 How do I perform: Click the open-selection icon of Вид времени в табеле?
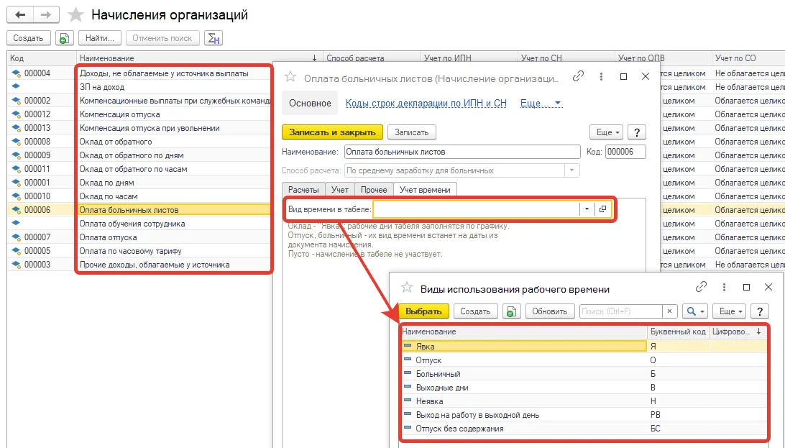(x=602, y=209)
